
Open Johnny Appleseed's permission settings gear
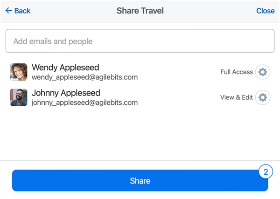(263, 97)
